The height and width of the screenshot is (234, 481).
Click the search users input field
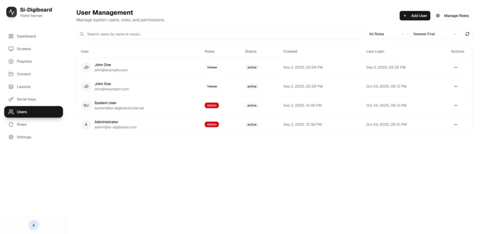click(221, 34)
